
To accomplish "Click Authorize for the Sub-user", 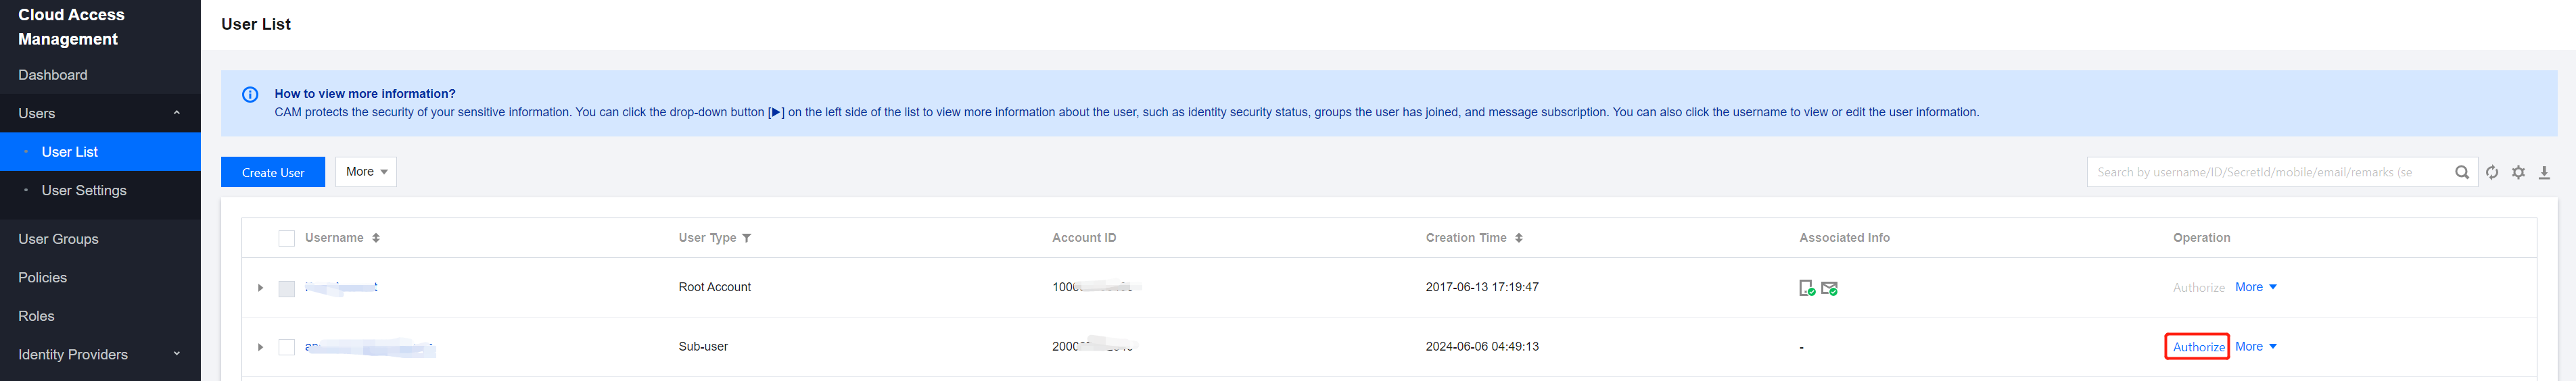I will point(2198,347).
